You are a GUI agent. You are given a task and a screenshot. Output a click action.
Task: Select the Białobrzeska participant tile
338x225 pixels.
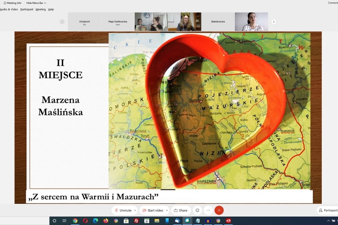pos(218,22)
